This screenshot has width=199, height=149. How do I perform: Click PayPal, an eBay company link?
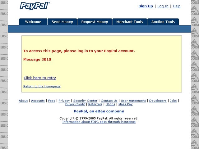(99, 111)
